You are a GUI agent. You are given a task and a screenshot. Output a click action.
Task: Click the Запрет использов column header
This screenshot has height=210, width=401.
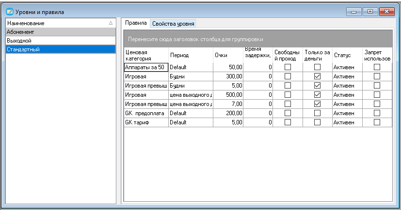point(377,55)
